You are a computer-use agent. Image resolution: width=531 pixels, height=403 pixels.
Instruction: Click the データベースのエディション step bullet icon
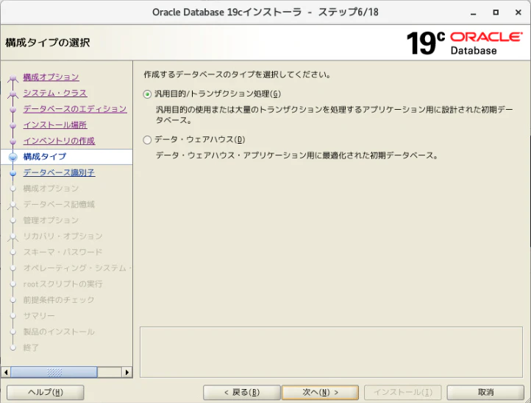point(13,110)
